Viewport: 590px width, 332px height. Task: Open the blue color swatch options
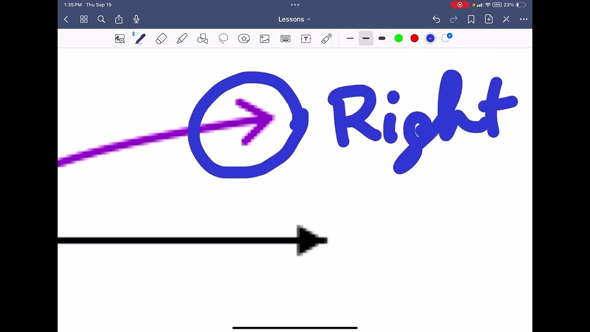coord(430,38)
